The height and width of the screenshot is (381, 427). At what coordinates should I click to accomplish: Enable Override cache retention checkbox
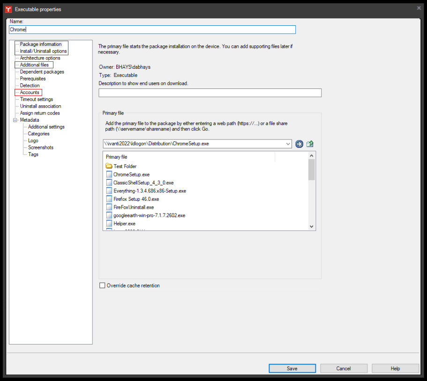102,286
